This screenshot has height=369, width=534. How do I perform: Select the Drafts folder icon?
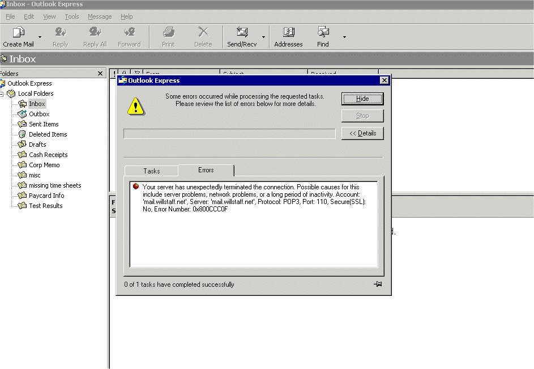click(23, 145)
